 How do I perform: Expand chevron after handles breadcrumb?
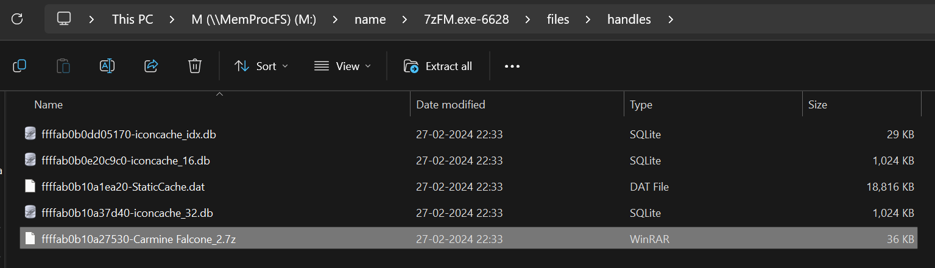click(x=671, y=19)
